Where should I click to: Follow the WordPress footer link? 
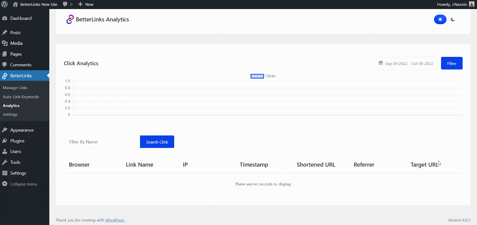pos(115,220)
